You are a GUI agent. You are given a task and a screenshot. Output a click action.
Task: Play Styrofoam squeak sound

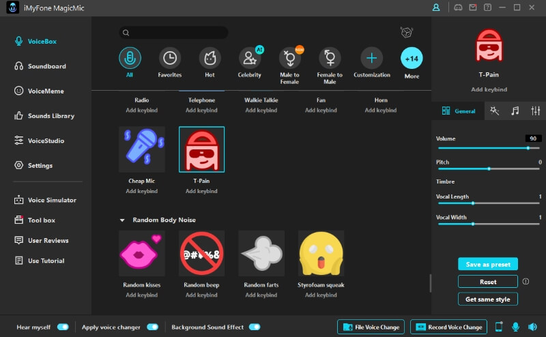point(321,254)
